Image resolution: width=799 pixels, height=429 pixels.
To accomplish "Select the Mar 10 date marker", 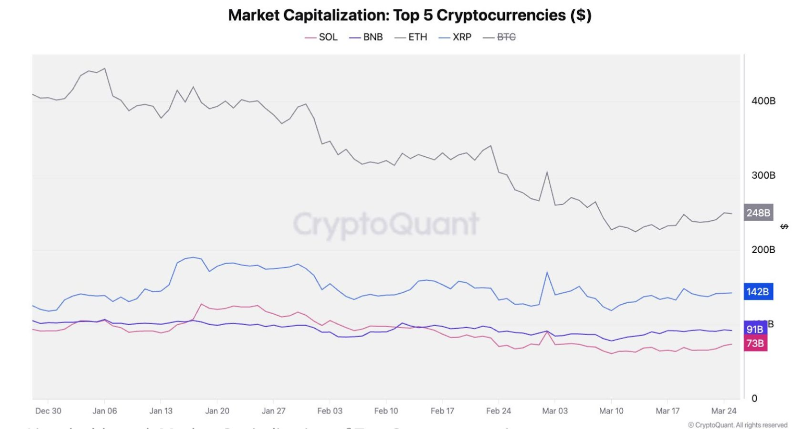I will point(611,411).
